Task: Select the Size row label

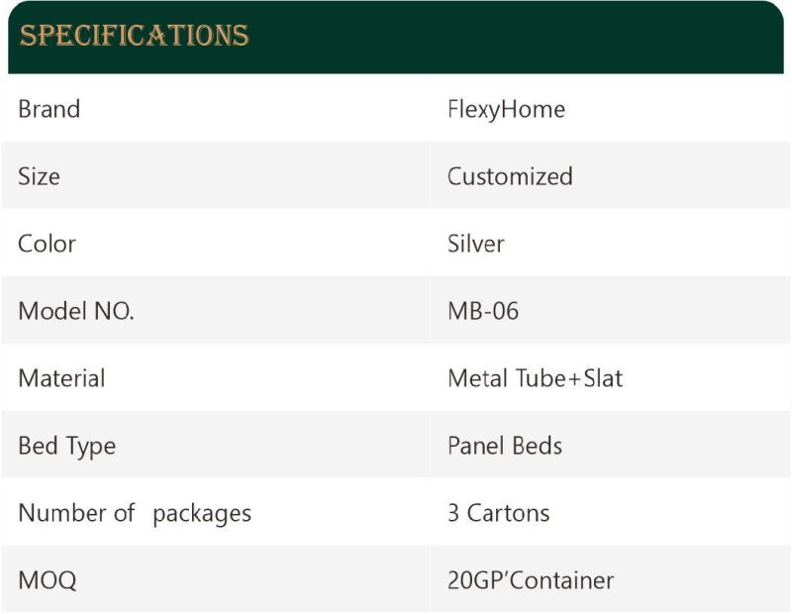Action: 39,176
